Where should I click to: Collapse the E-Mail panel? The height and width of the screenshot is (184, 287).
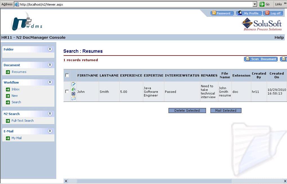50,131
